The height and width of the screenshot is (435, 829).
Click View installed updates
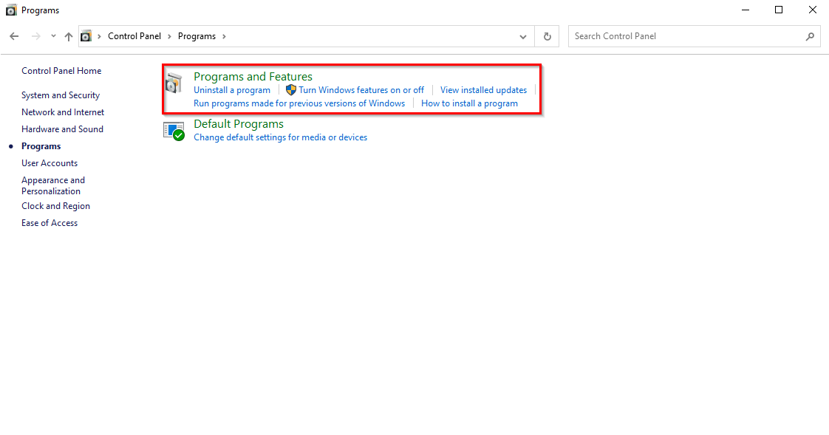pos(484,90)
